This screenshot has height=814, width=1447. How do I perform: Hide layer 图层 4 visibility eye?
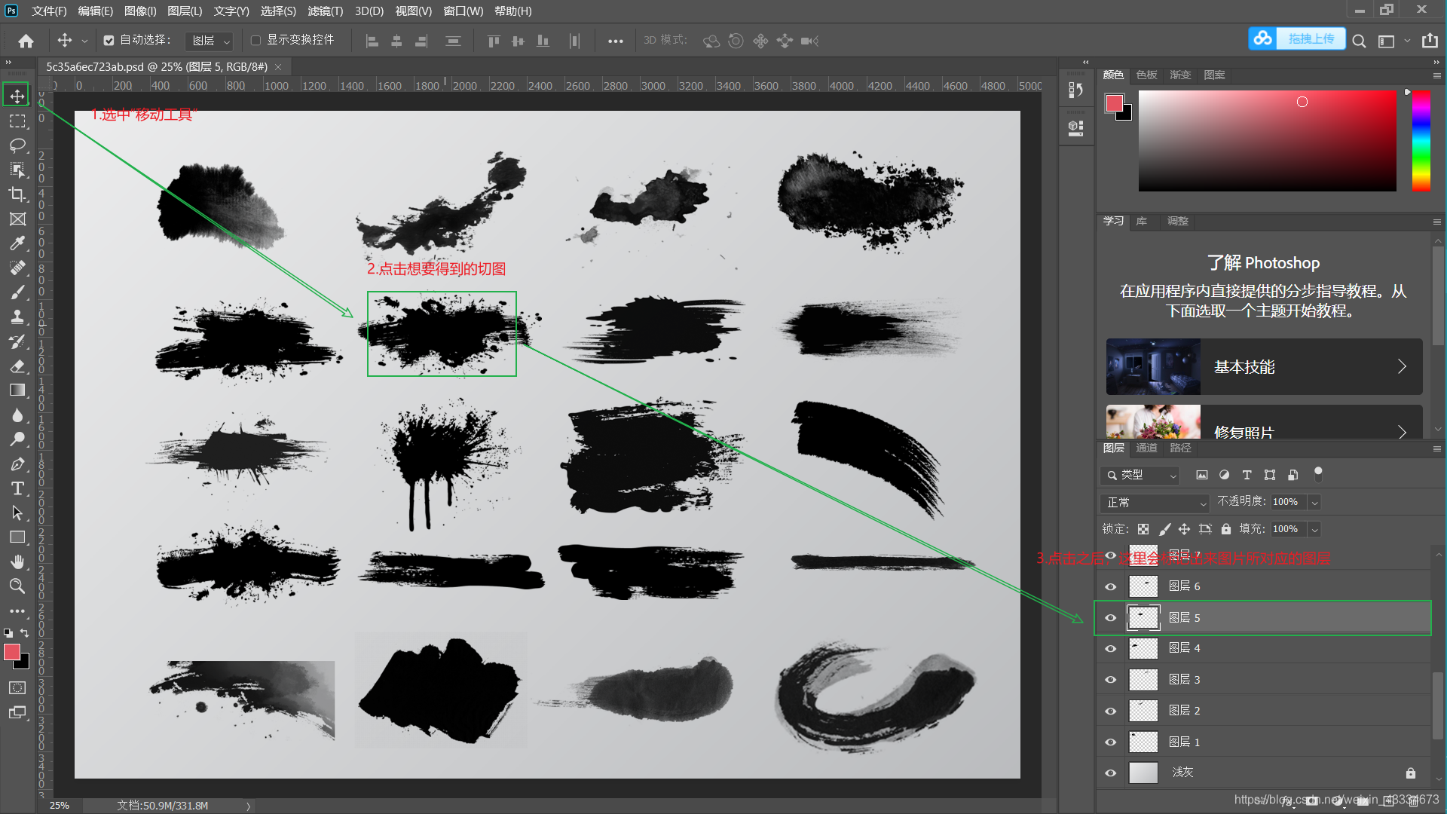[x=1110, y=648]
